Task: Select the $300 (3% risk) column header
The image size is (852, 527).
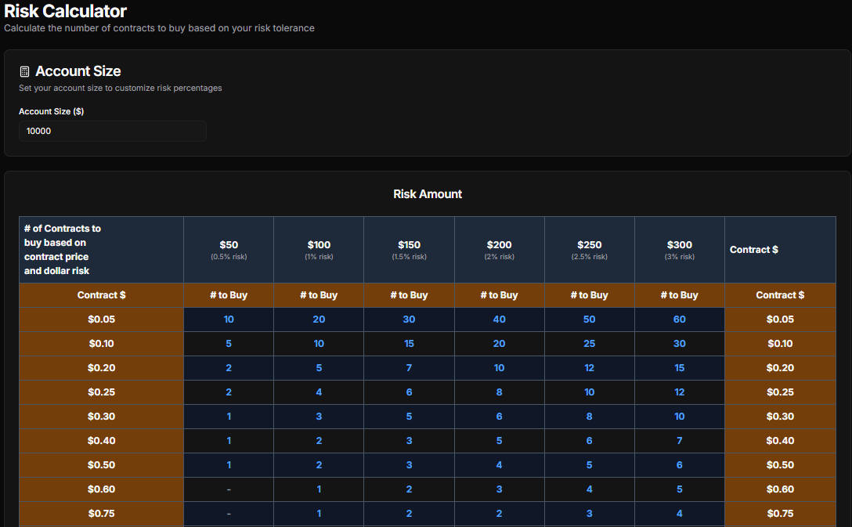Action: click(679, 249)
